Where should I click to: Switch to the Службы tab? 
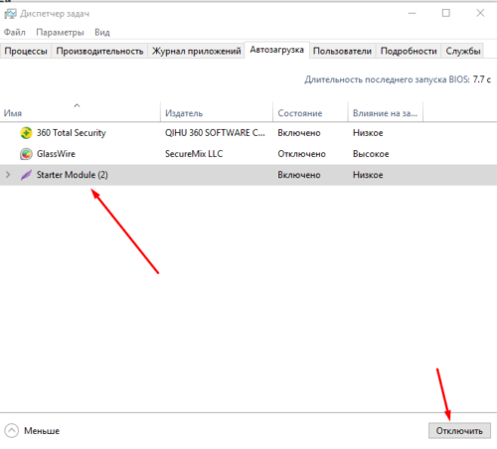click(463, 51)
